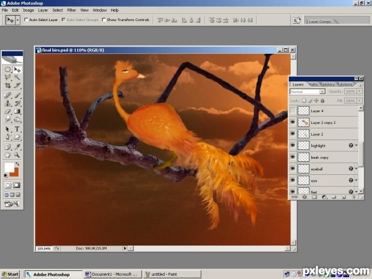
Task: Switch to untitled - Paint taskbar button
Action: point(172,274)
